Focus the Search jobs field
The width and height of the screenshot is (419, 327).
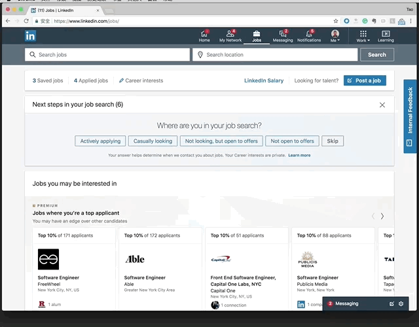coord(107,54)
